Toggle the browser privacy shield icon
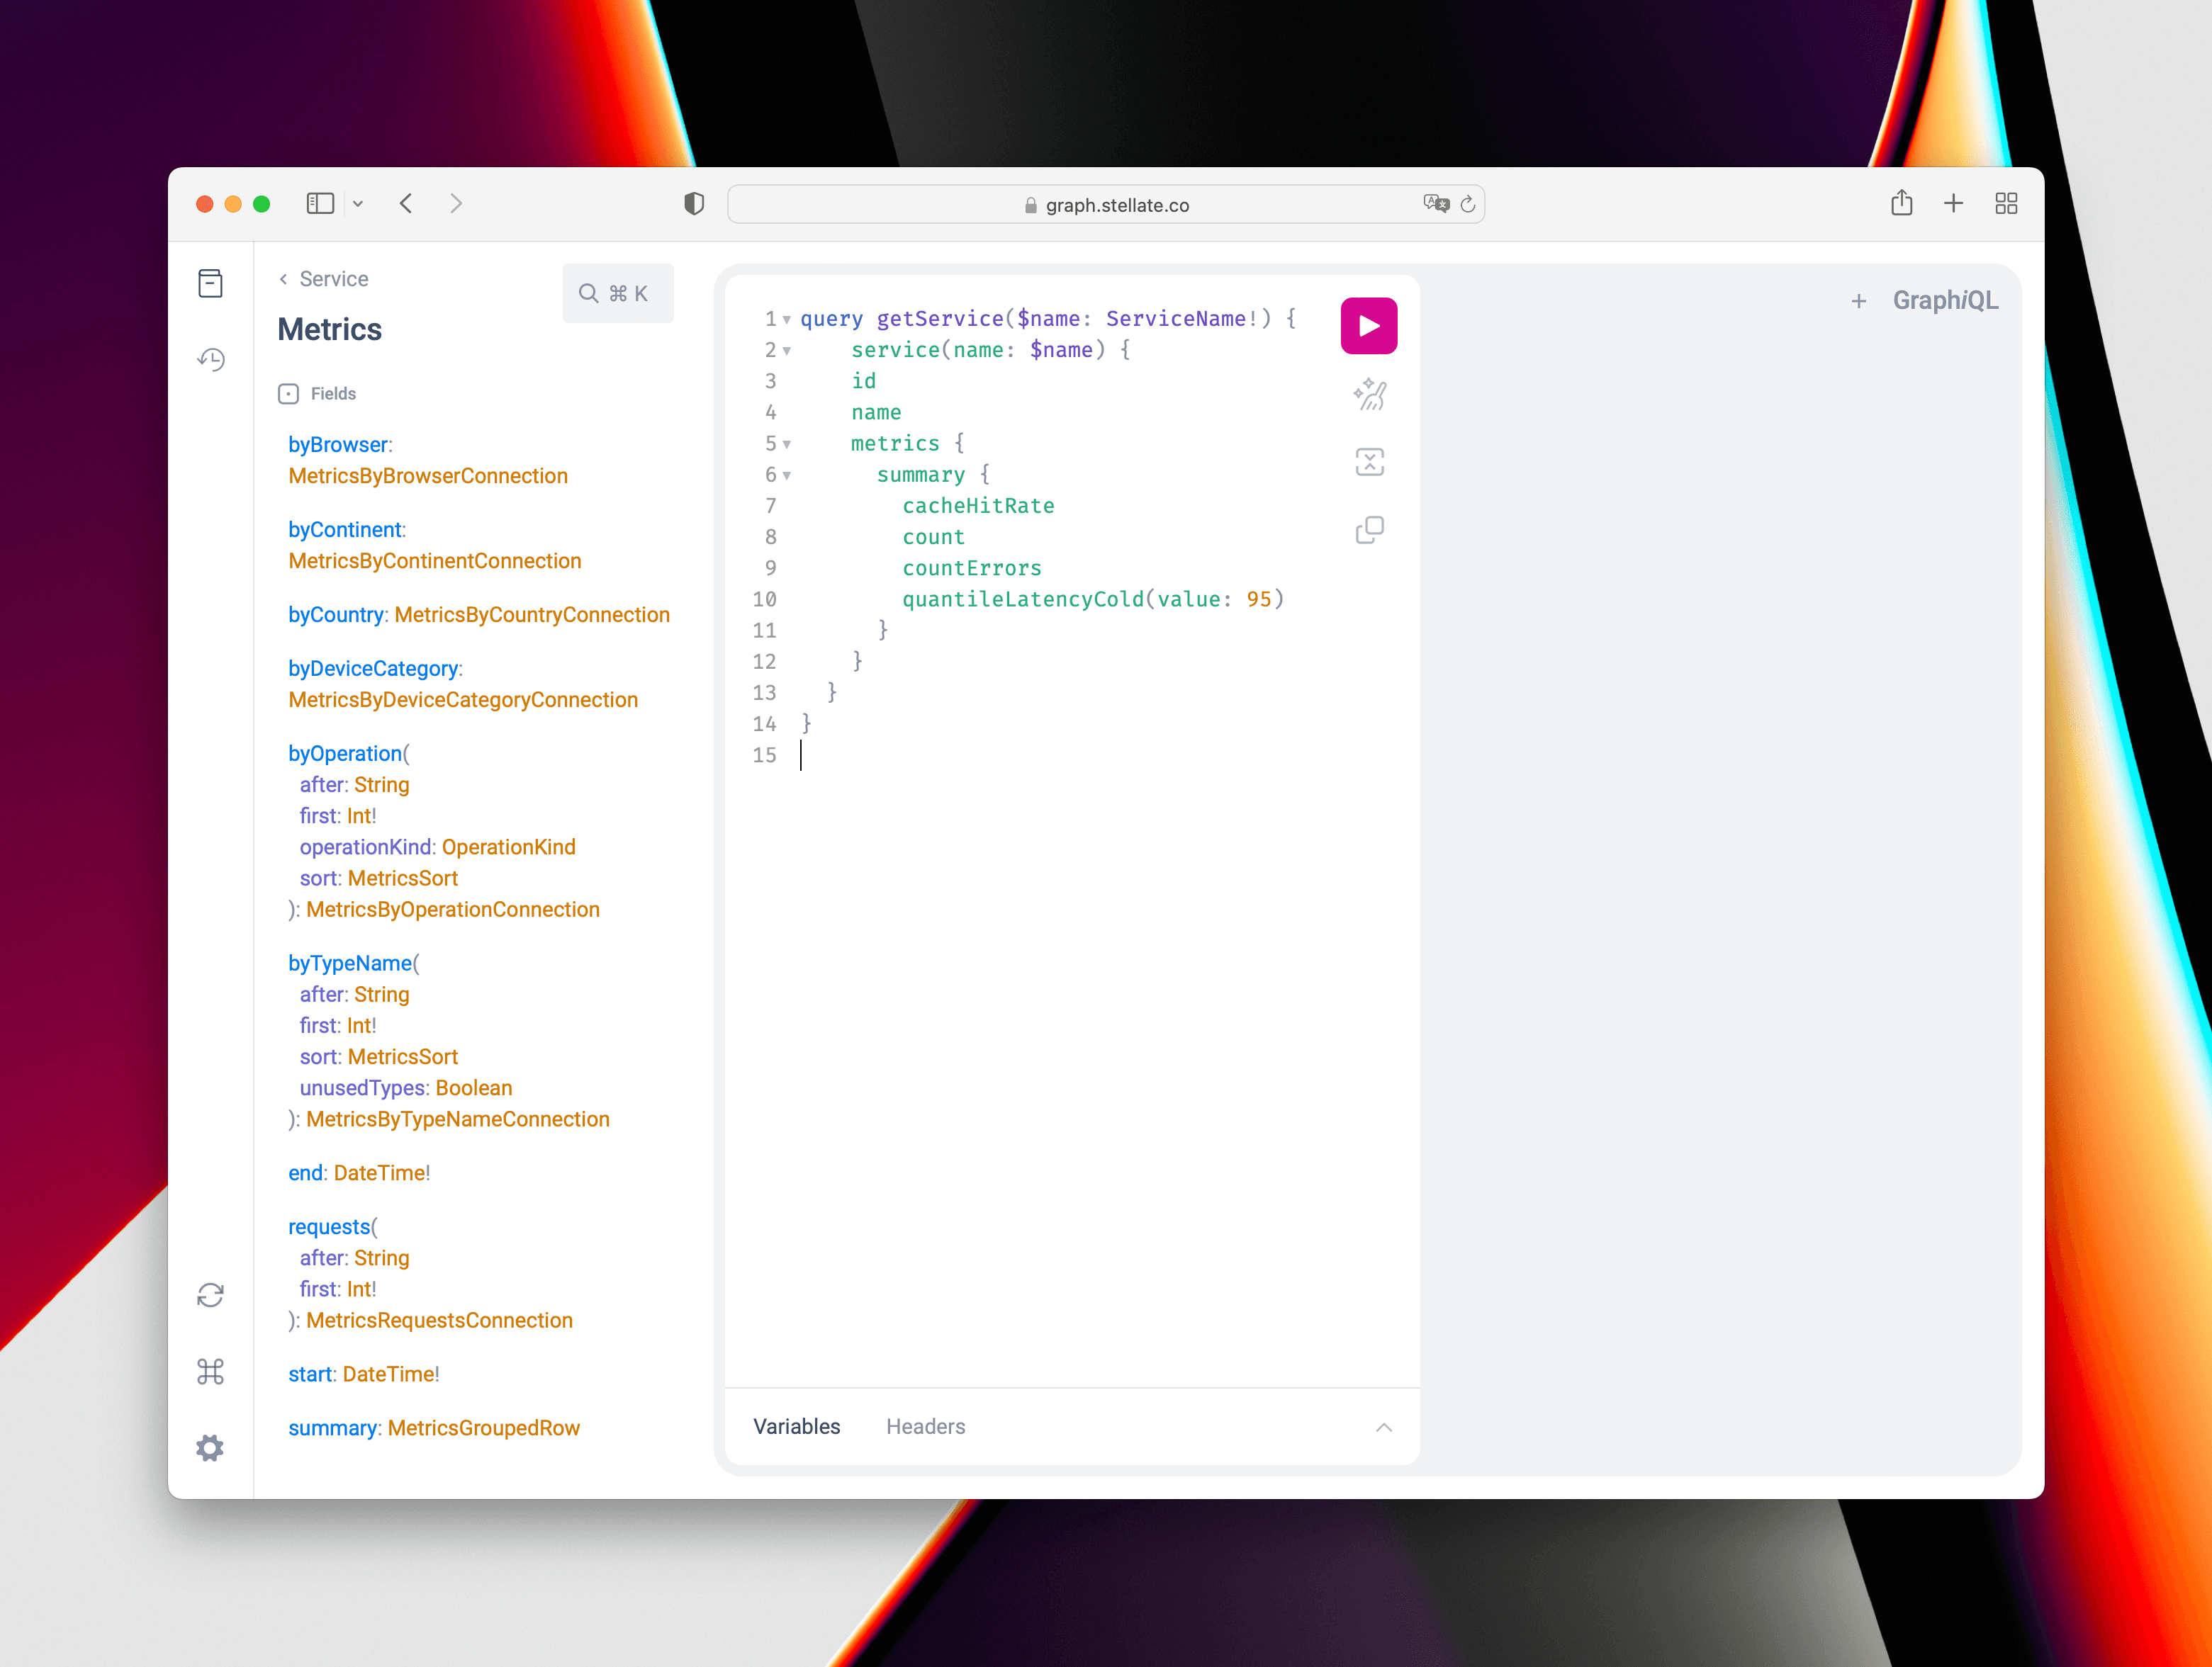The image size is (2212, 1667). pyautogui.click(x=694, y=204)
